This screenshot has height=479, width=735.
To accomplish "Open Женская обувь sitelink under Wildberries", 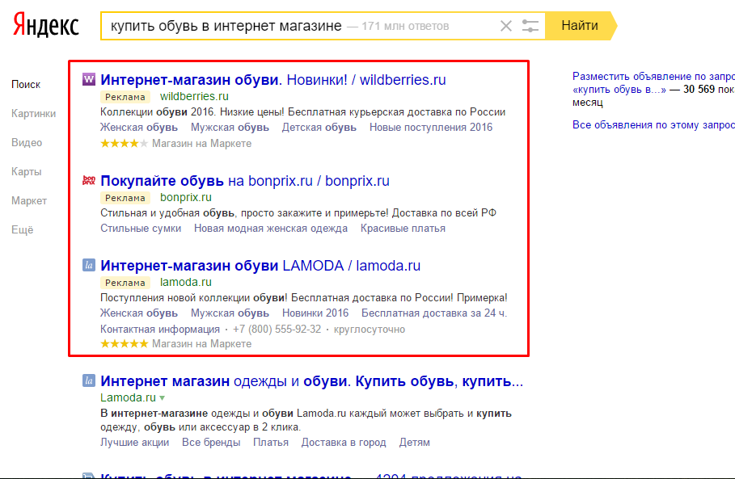I will (139, 128).
